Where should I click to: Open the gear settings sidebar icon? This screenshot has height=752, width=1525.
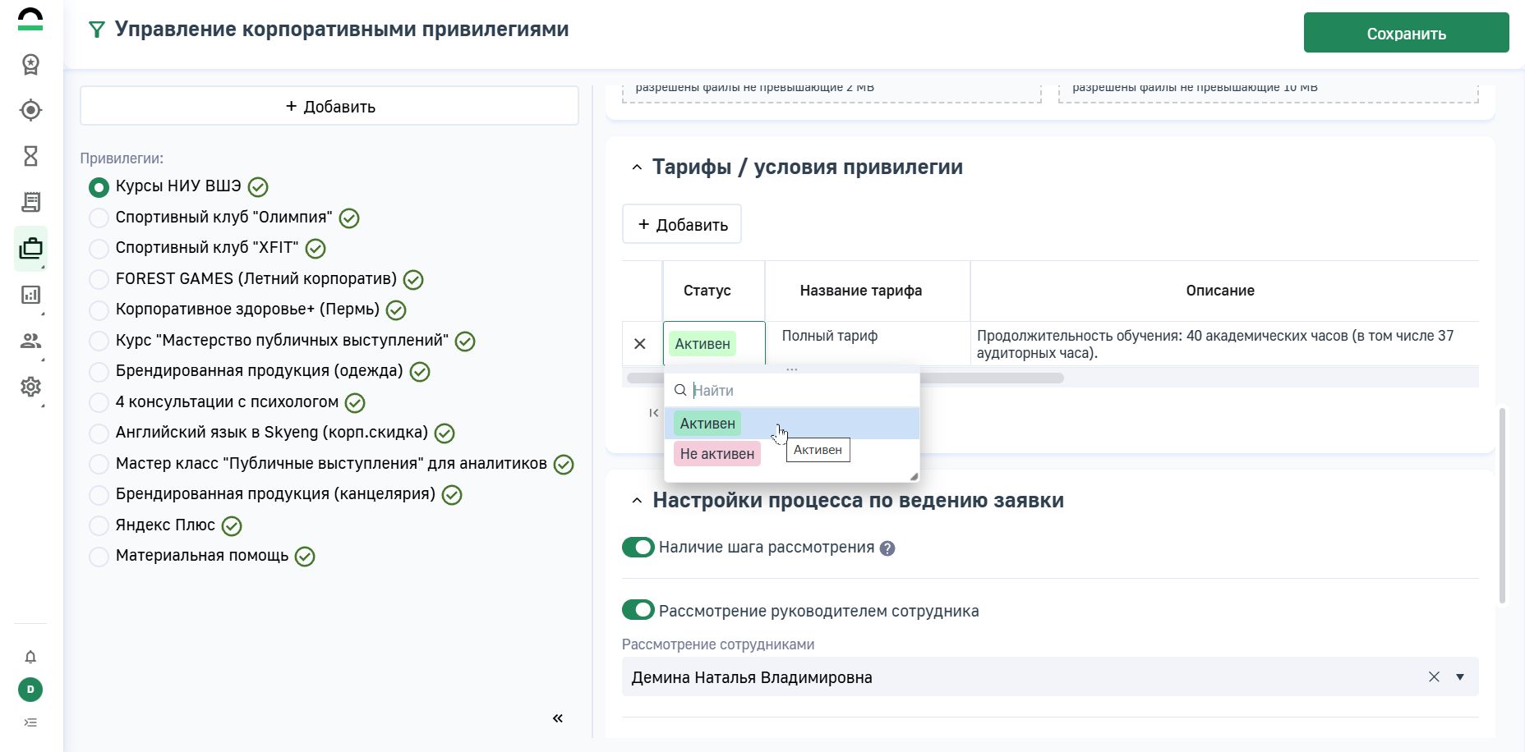[30, 387]
